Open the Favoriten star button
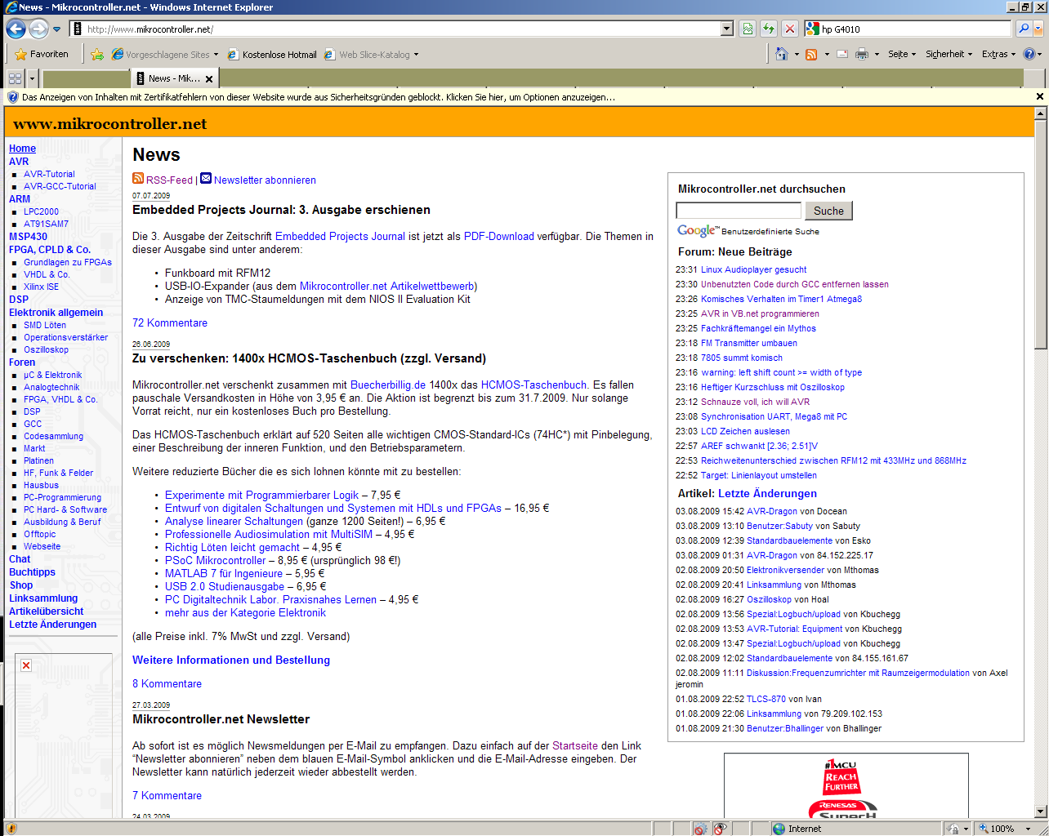The image size is (1049, 836). [42, 54]
